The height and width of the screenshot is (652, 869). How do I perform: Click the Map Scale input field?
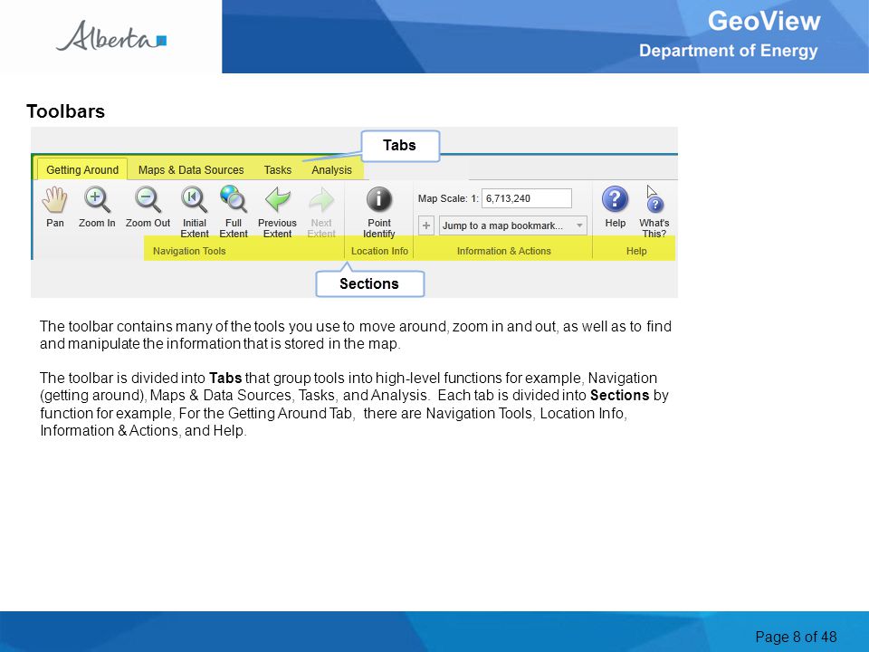point(527,198)
